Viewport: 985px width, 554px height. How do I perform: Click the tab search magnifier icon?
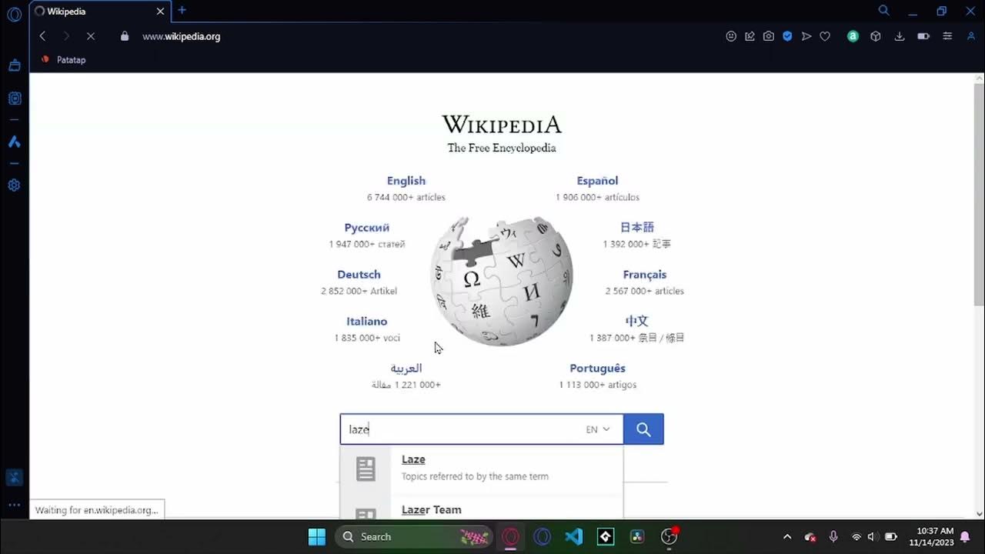coord(884,11)
